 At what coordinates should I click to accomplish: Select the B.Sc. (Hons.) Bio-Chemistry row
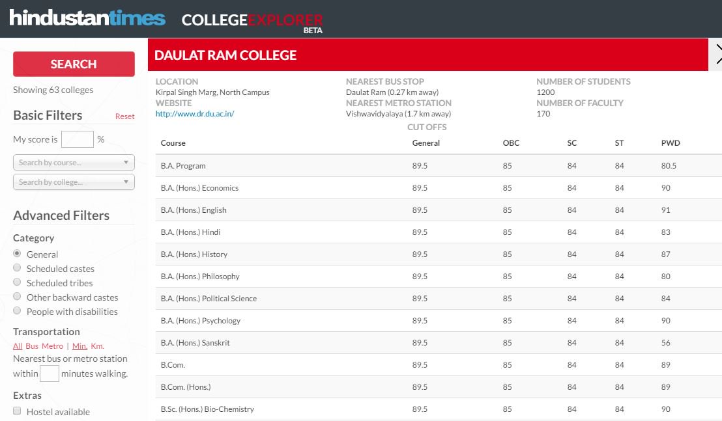coord(439,409)
